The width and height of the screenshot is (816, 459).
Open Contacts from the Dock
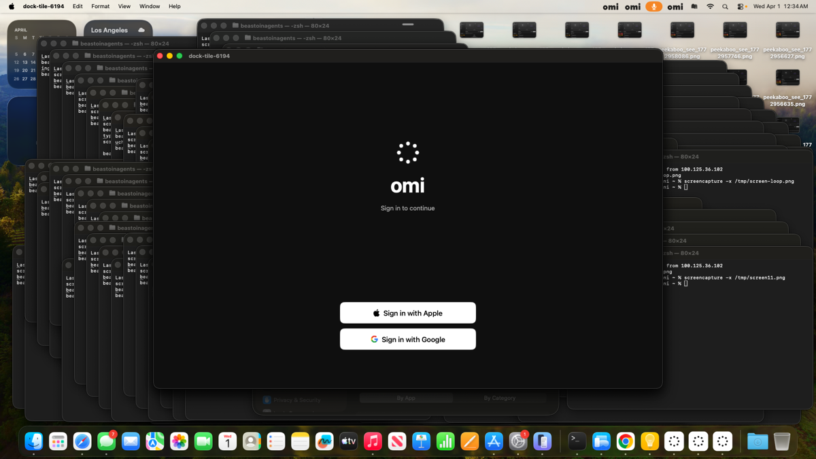(252, 441)
